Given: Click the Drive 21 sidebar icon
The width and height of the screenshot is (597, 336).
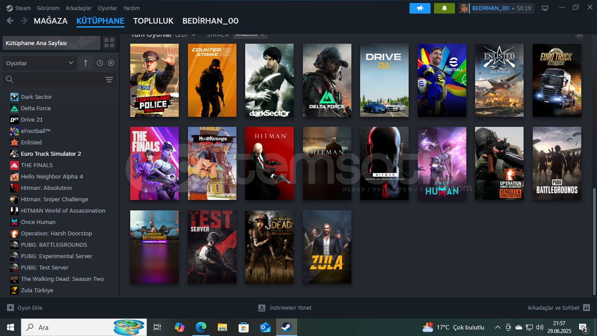Looking at the screenshot, I should tap(14, 119).
